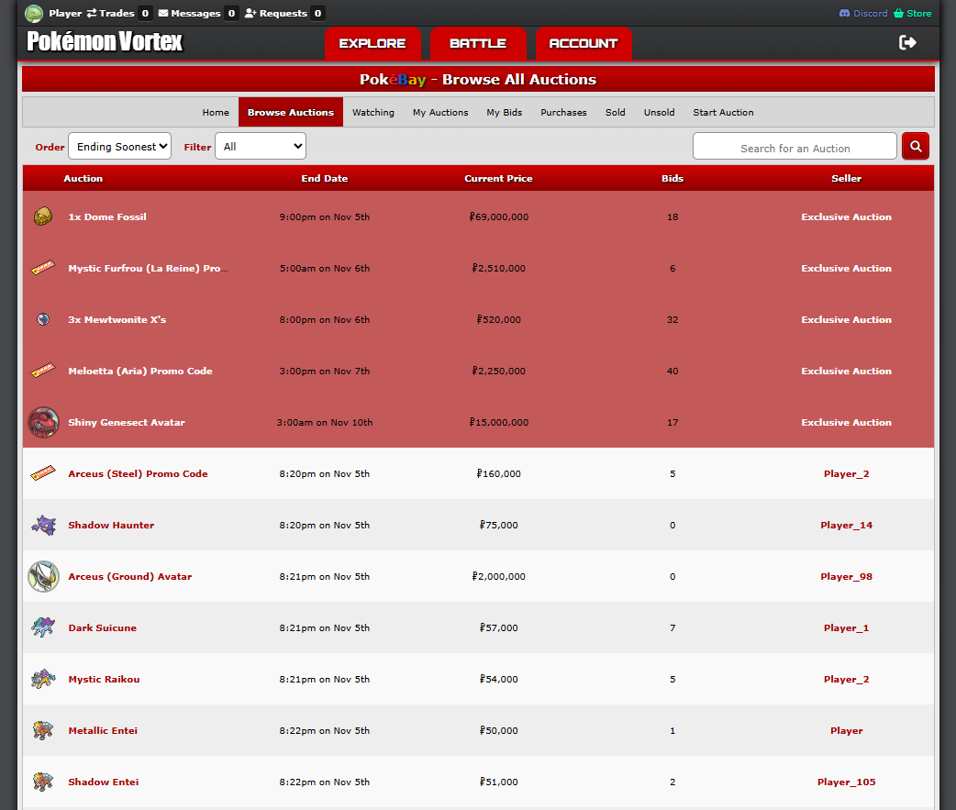Click the Shadow Haunter sprite icon

pos(42,525)
